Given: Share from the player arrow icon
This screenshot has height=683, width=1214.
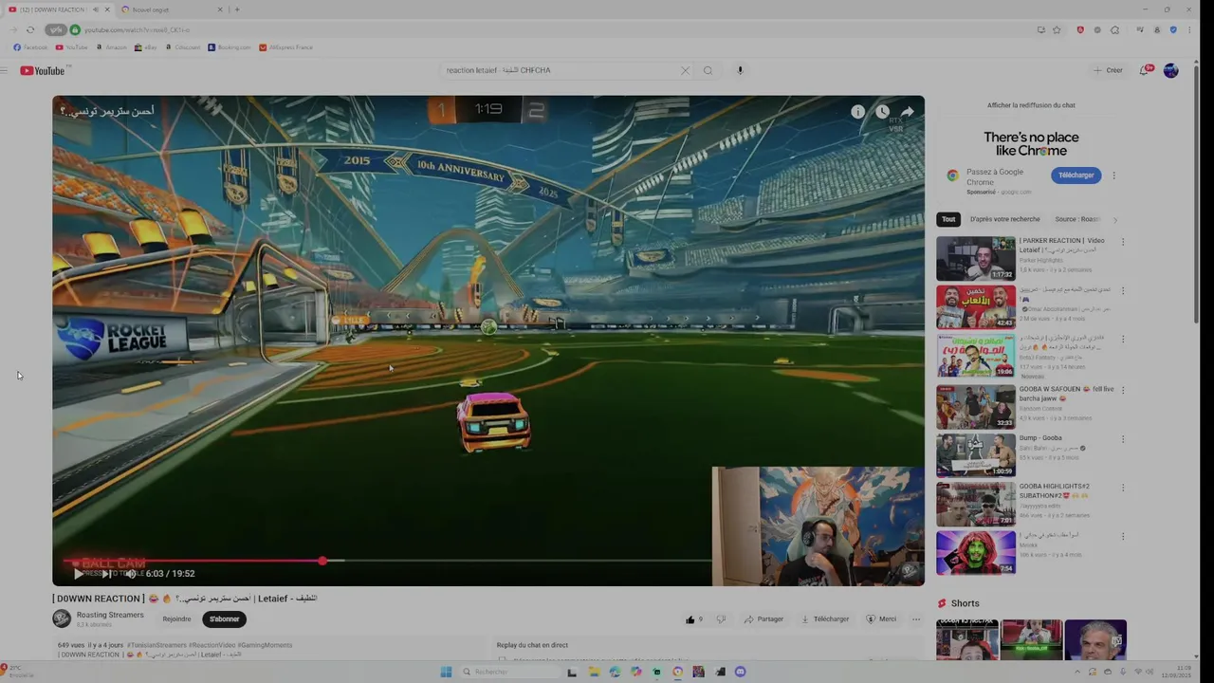Looking at the screenshot, I should pos(907,112).
